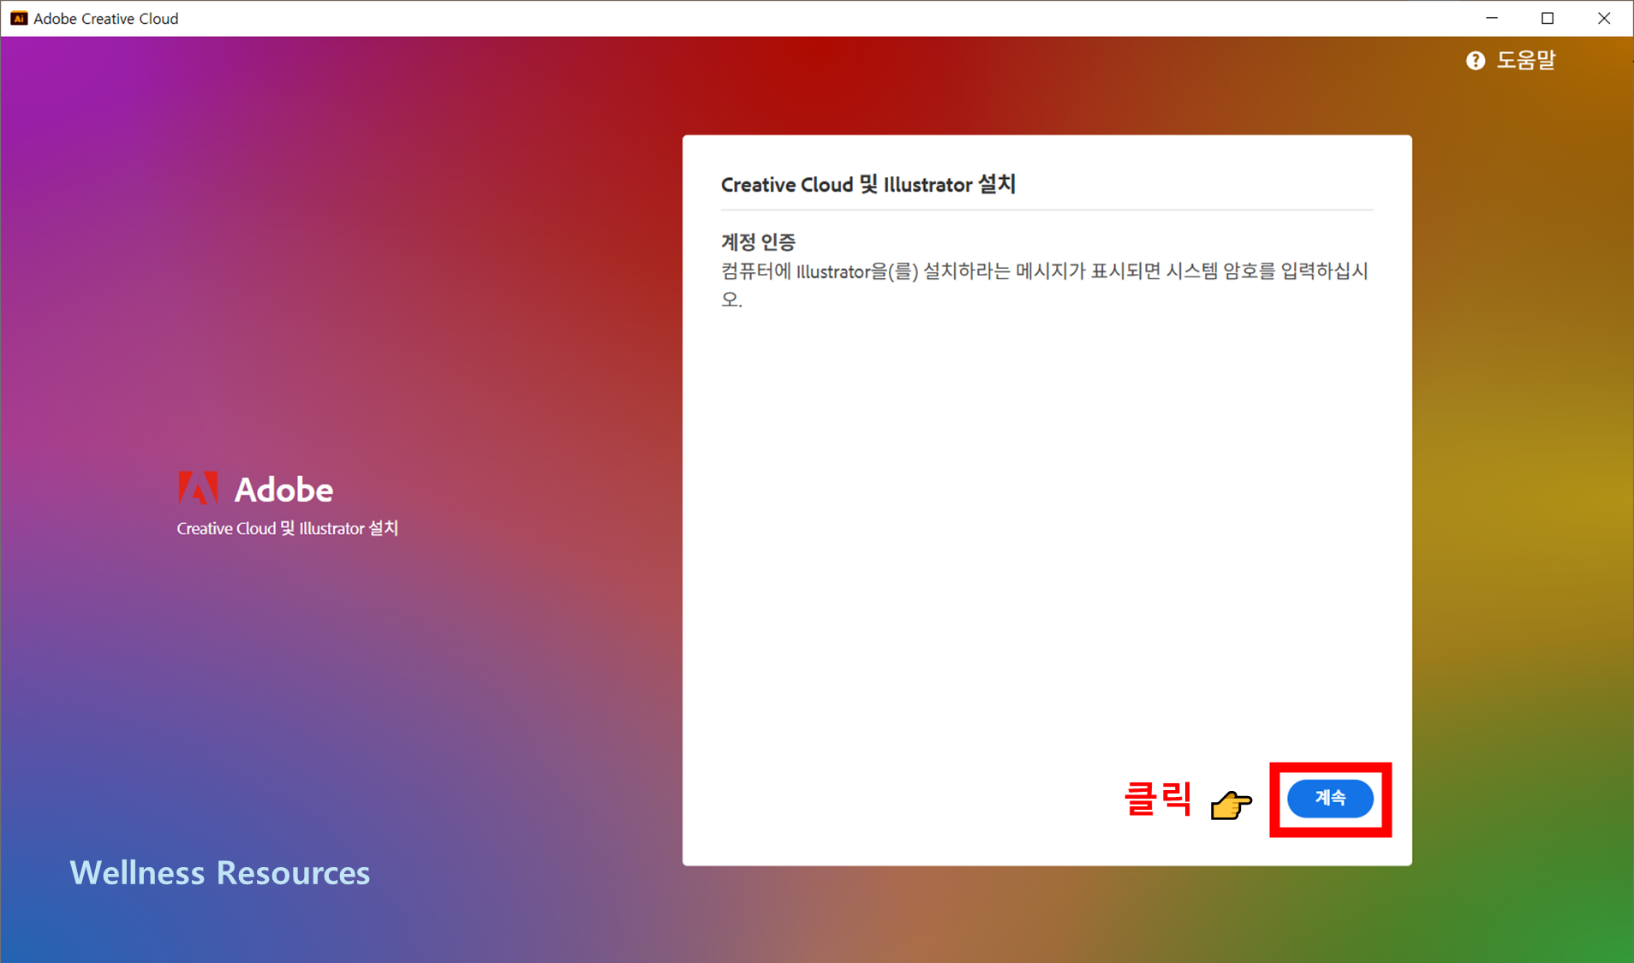Screen dimensions: 1634x963
Task: Click the help question mark icon
Action: (1475, 61)
